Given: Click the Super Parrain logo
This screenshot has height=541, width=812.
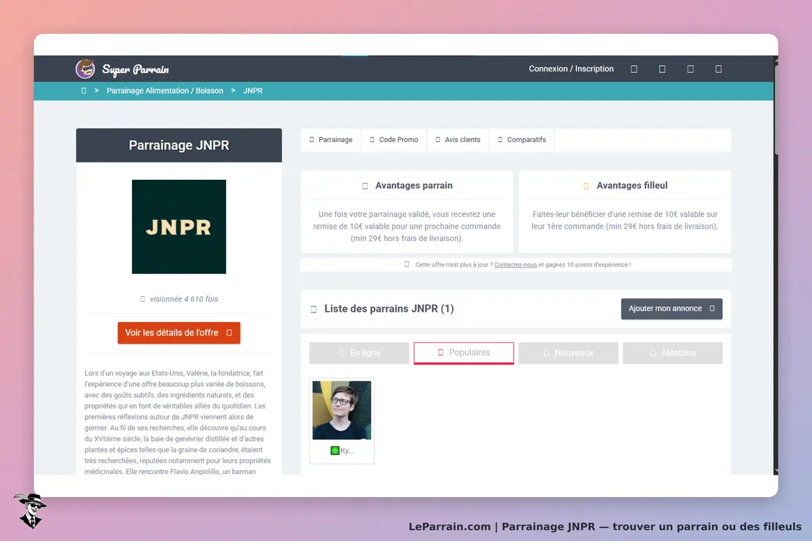Looking at the screenshot, I should tap(122, 69).
